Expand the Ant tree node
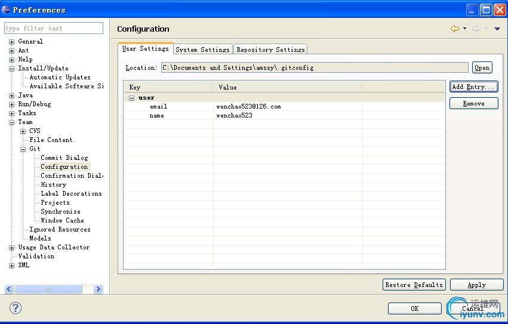508x324 pixels. tap(12, 51)
